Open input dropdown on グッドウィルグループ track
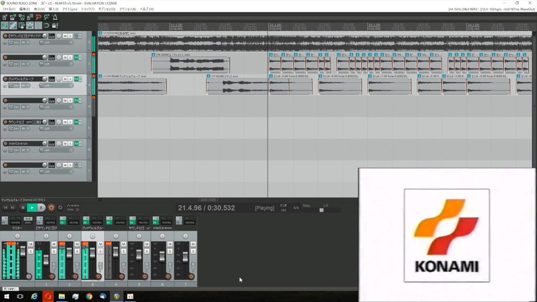Image resolution: width=537 pixels, height=302 pixels. [56, 86]
